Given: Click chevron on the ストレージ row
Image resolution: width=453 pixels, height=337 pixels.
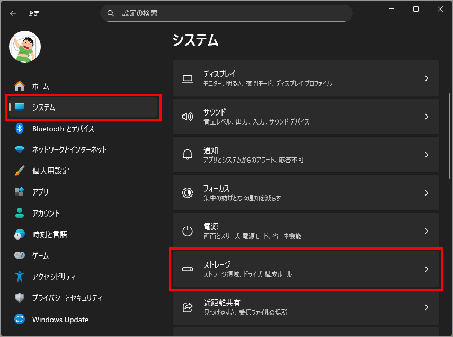Looking at the screenshot, I should point(427,269).
